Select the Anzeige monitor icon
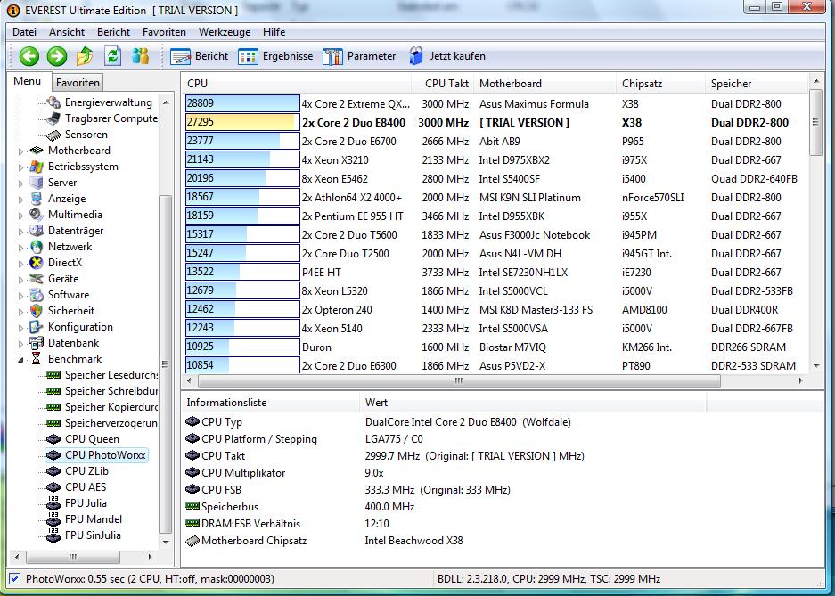 pyautogui.click(x=37, y=199)
